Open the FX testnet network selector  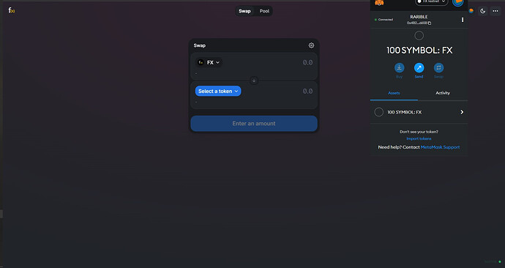tap(431, 2)
